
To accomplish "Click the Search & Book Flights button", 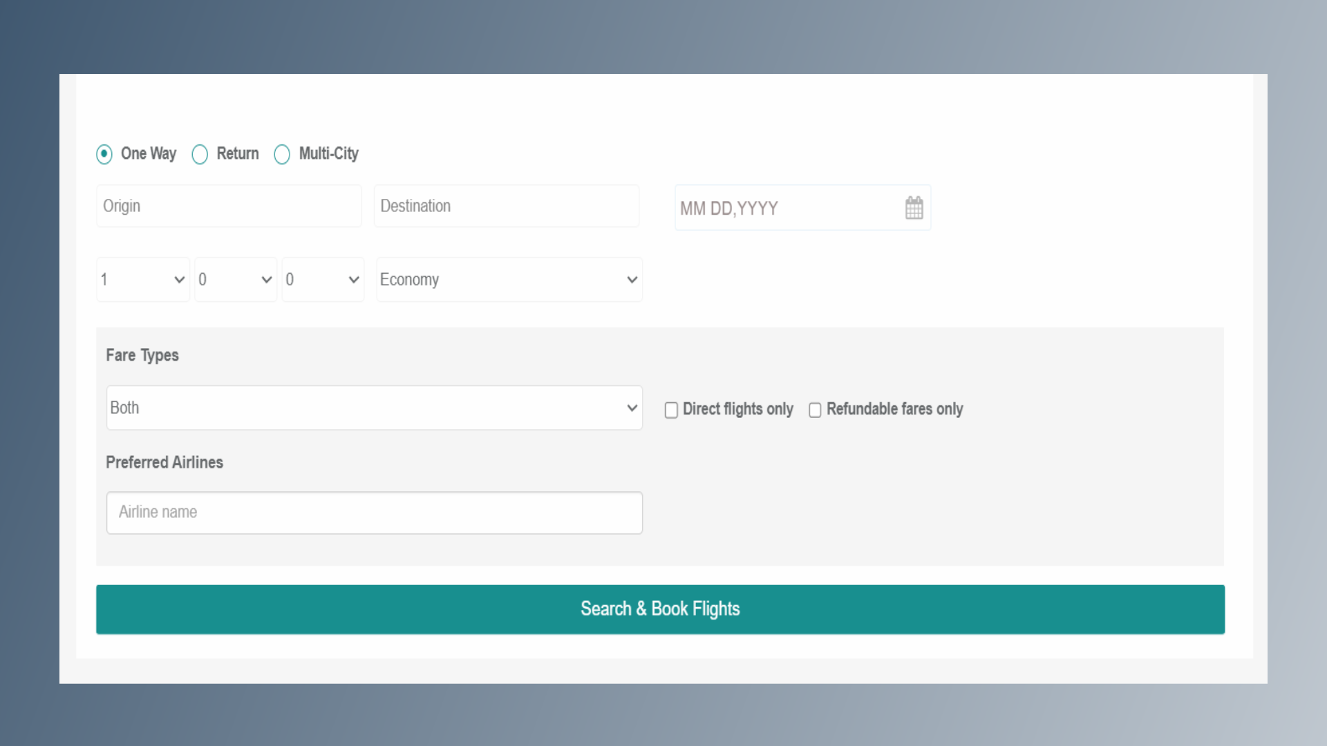I will 660,609.
